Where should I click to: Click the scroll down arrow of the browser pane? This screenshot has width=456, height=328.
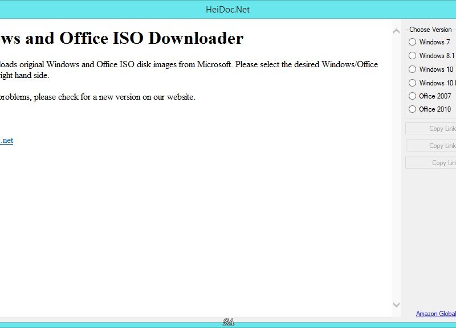396,305
